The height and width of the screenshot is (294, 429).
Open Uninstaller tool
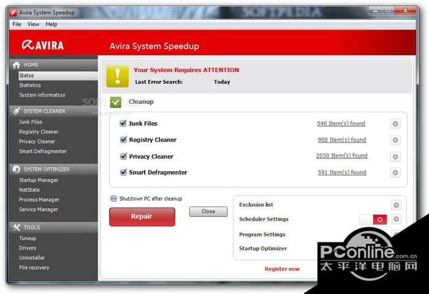(x=32, y=258)
